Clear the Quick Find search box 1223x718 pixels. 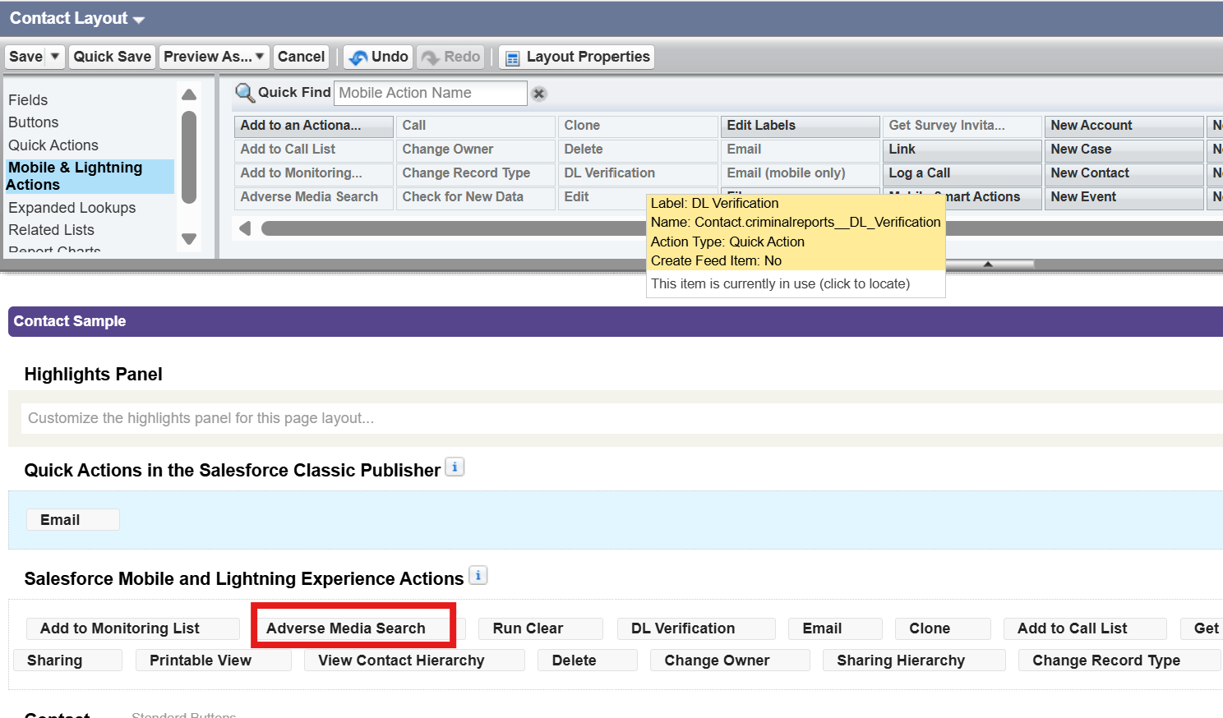539,94
